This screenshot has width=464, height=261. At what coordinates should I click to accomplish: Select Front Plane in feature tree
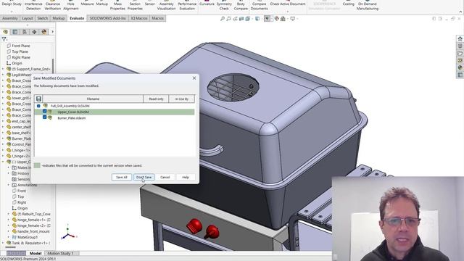click(x=21, y=46)
